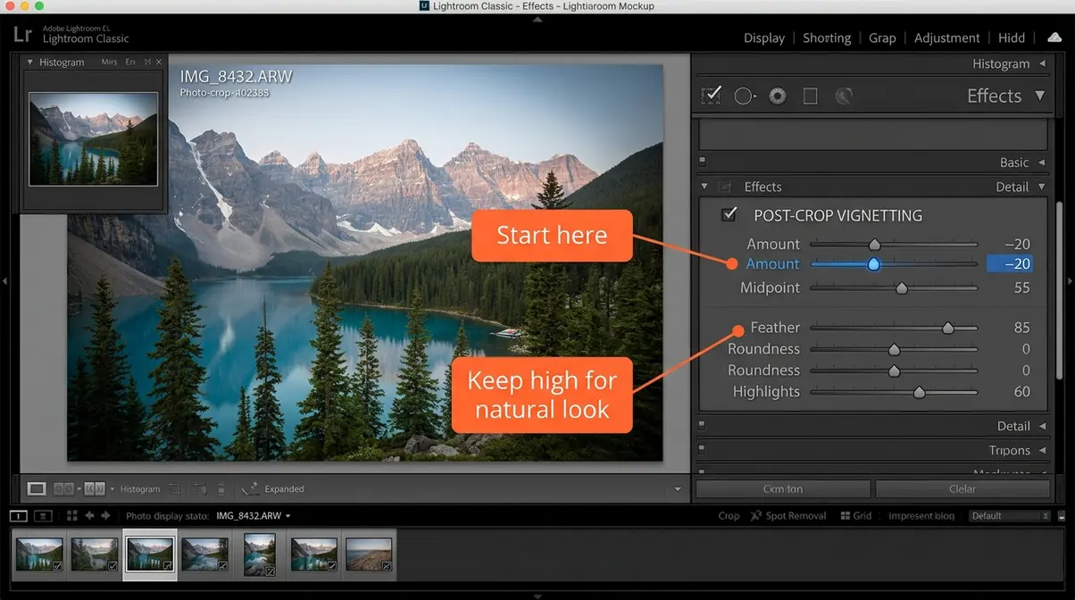This screenshot has height=600, width=1075.
Task: Click the Ckm tan button
Action: [783, 488]
